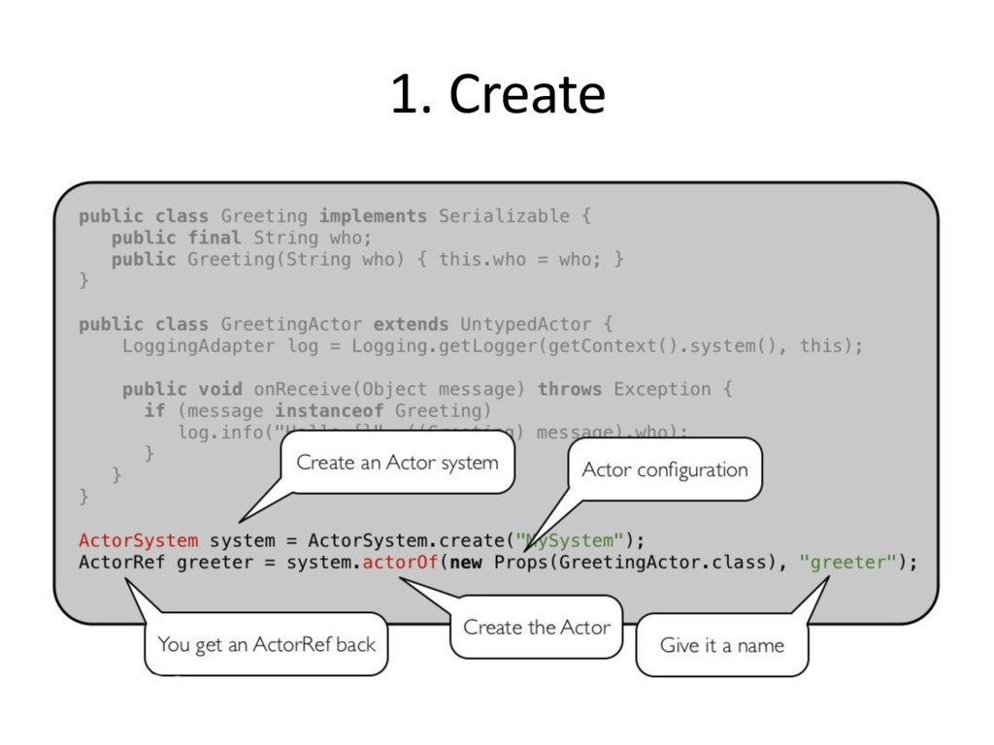
Task: Click the 'You get an ActorRef back' callout
Action: pos(266,644)
